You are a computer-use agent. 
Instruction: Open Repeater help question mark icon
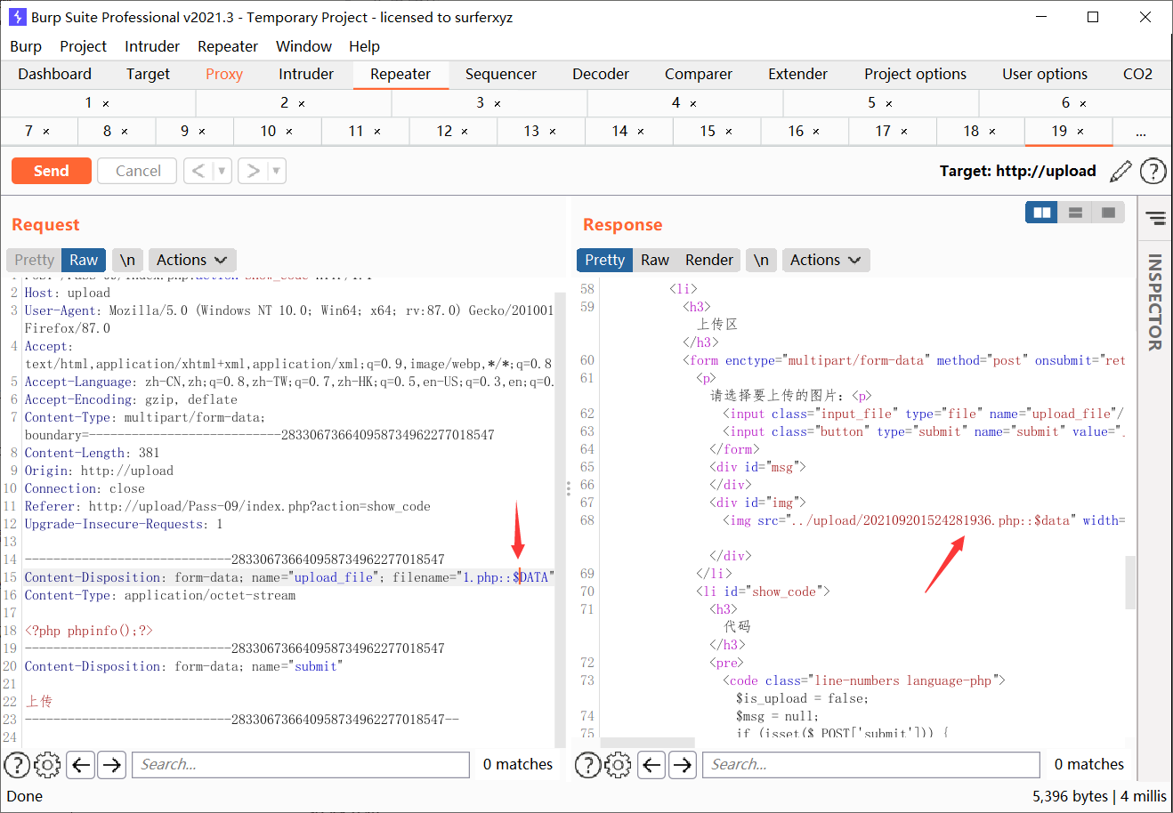point(1153,171)
